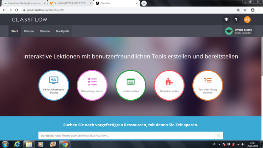Screen dimensions: 263x148
Task: Click the CLASSFLOW logo
Action: pos(30,20)
